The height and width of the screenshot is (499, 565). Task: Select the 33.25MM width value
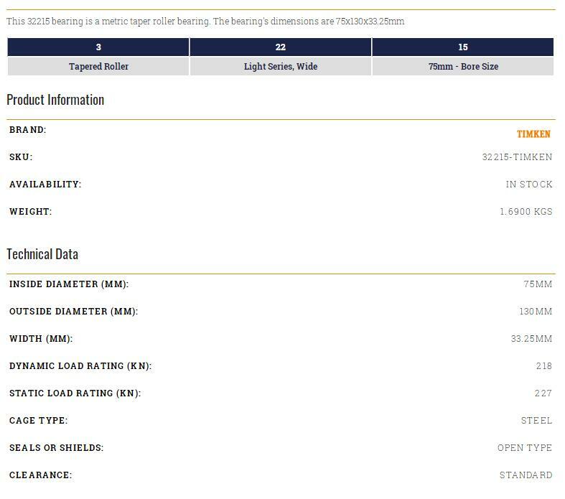[531, 339]
